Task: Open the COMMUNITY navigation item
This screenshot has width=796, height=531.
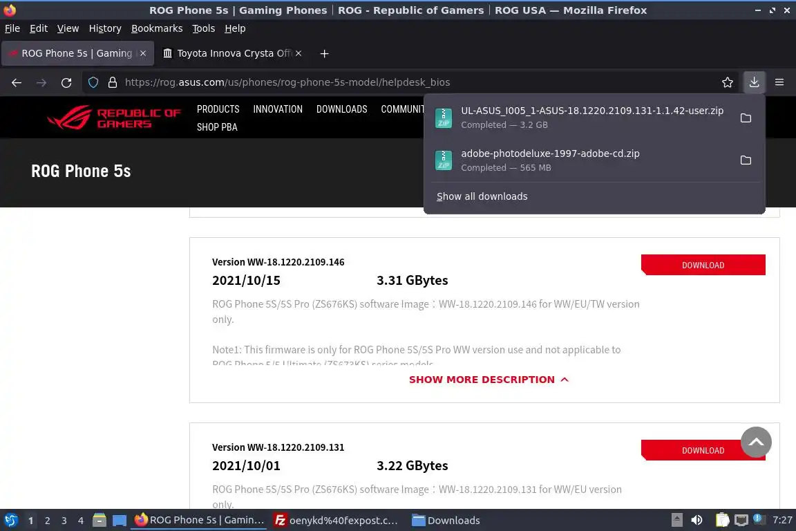Action: coord(402,109)
